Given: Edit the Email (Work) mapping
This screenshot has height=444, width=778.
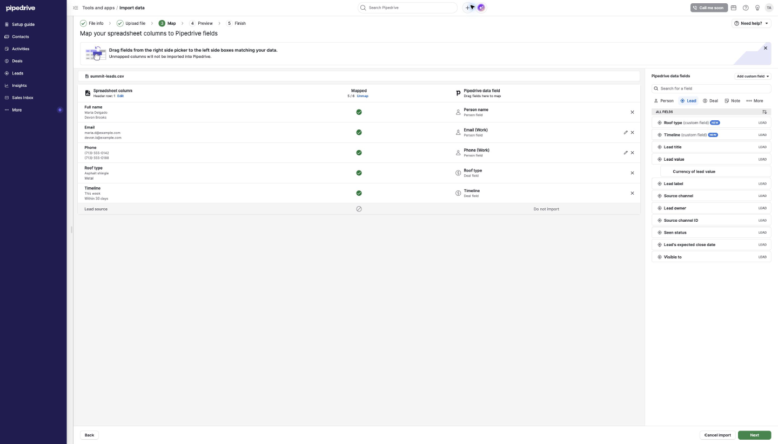Looking at the screenshot, I should tap(626, 132).
